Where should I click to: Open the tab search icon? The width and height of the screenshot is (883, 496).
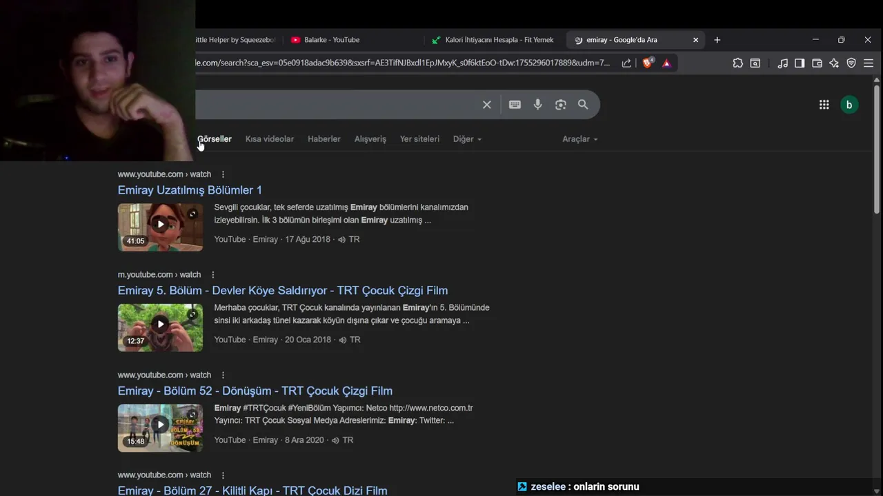(x=755, y=63)
